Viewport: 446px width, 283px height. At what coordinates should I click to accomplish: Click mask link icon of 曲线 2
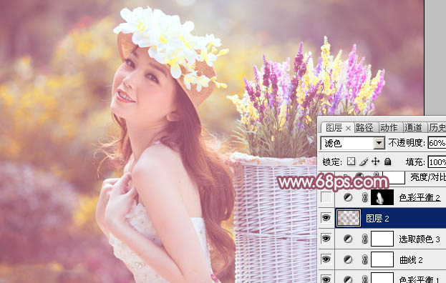(364, 259)
